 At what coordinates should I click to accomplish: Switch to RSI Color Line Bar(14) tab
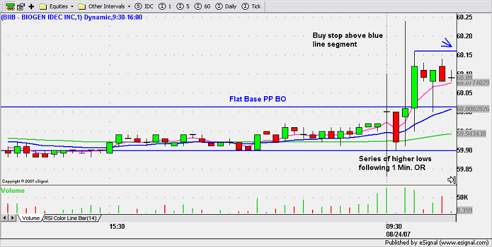(x=71, y=218)
